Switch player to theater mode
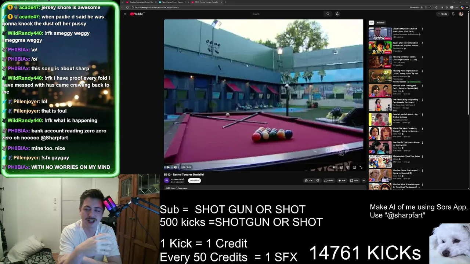 (x=354, y=167)
